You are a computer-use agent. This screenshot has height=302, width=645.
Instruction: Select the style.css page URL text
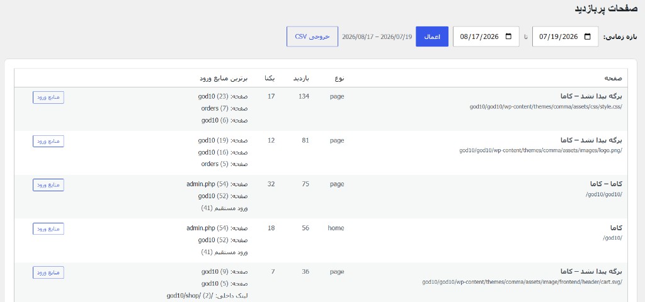(546, 106)
